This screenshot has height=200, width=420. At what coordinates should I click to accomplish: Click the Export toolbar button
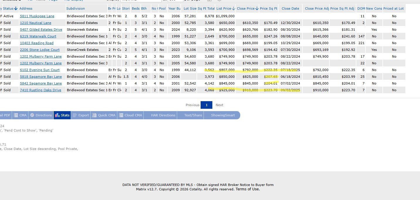81,115
